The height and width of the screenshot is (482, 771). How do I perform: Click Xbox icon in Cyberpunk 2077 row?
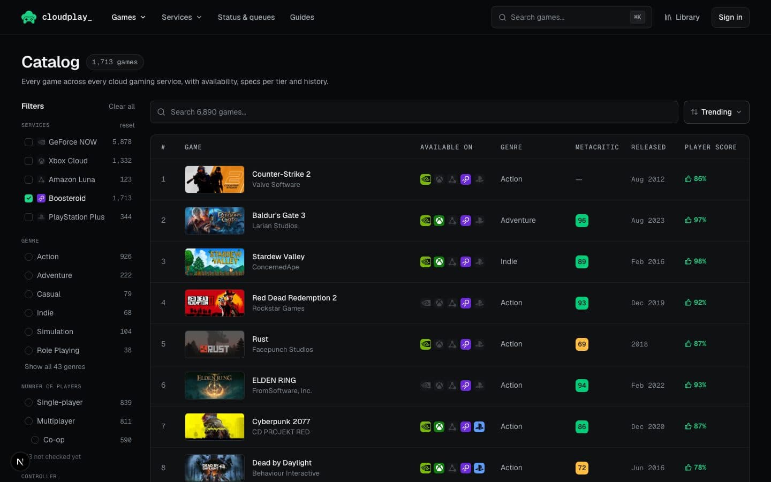pos(439,427)
